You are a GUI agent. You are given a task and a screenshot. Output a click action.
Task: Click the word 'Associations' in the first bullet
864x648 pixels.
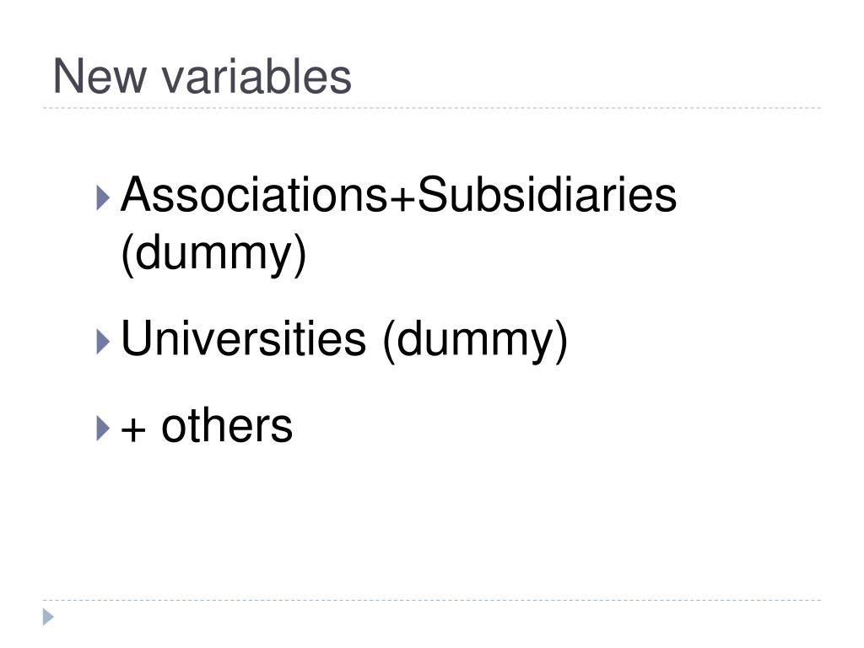(254, 195)
